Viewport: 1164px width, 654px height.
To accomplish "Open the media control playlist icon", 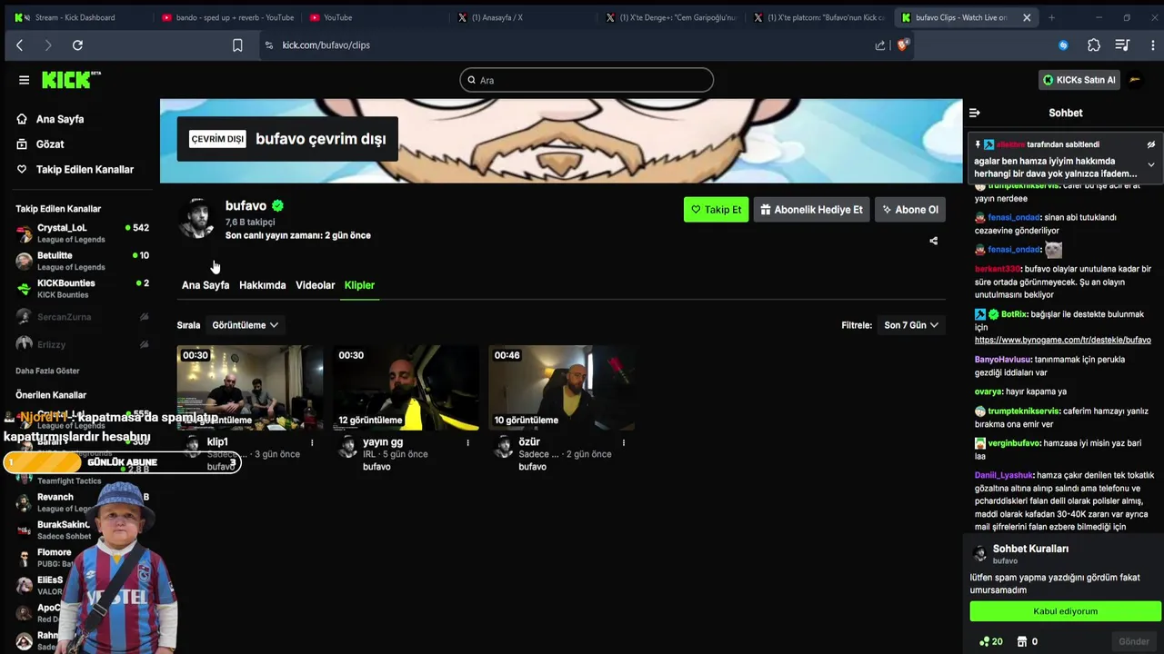I will 1122,45.
